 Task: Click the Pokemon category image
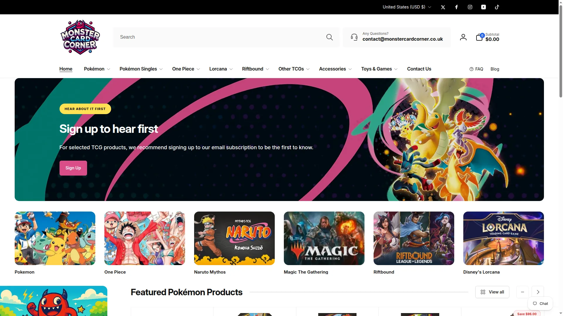pos(55,238)
